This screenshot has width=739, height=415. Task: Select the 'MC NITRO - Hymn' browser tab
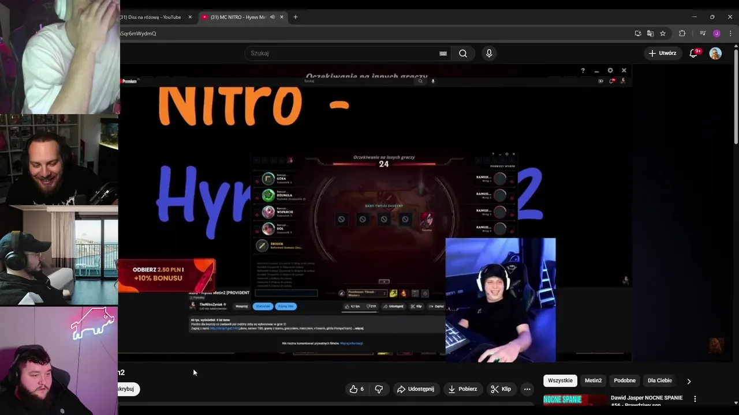237,17
